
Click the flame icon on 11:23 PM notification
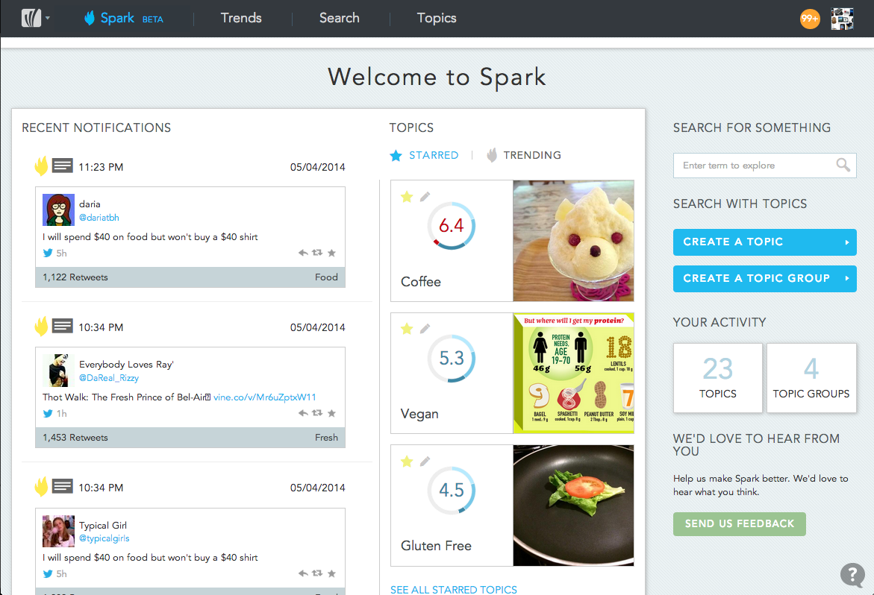coord(41,166)
